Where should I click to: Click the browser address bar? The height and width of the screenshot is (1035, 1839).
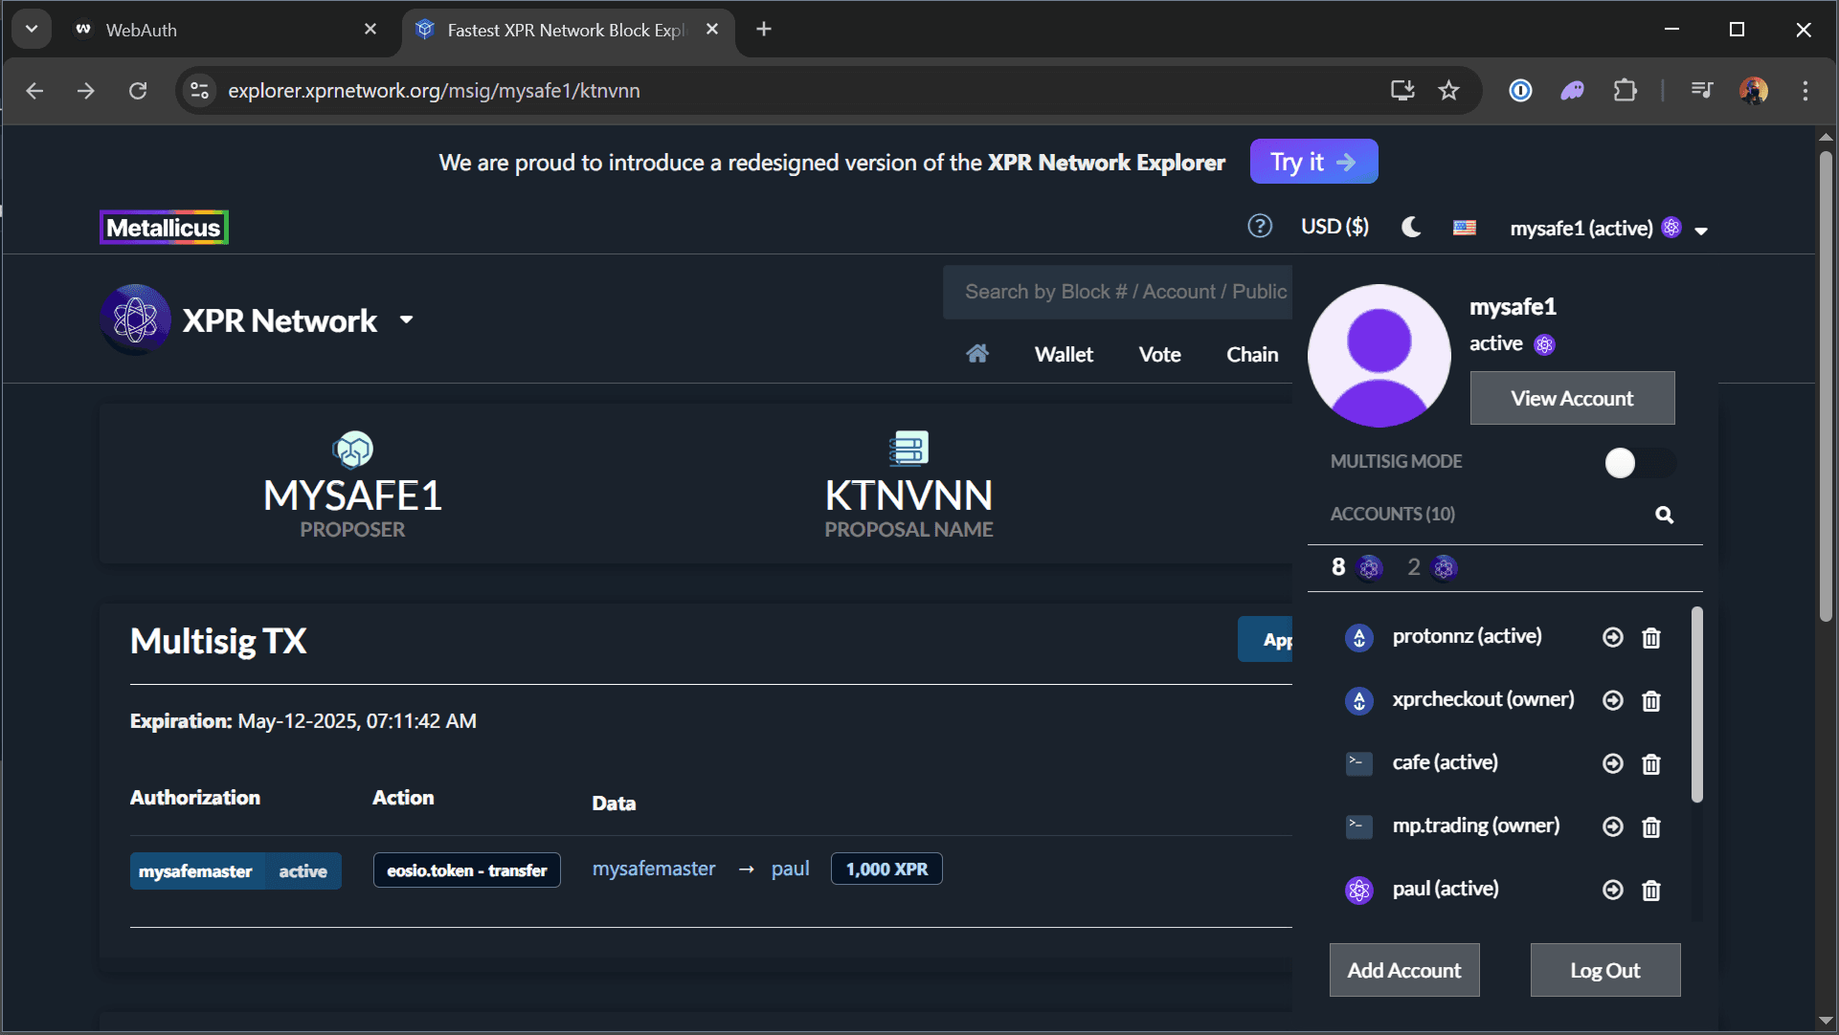(785, 90)
